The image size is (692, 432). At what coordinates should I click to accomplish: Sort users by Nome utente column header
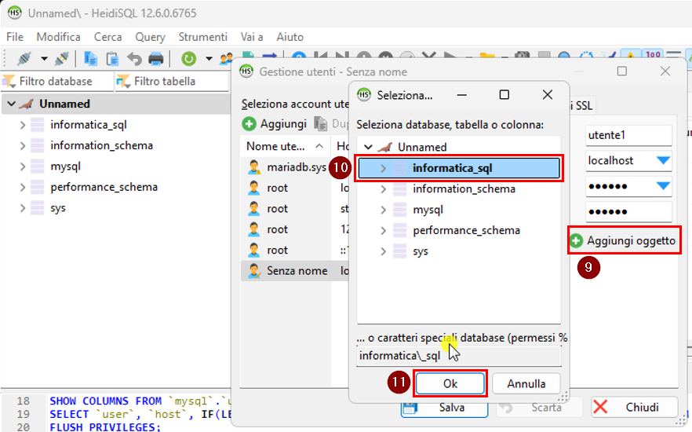[285, 146]
